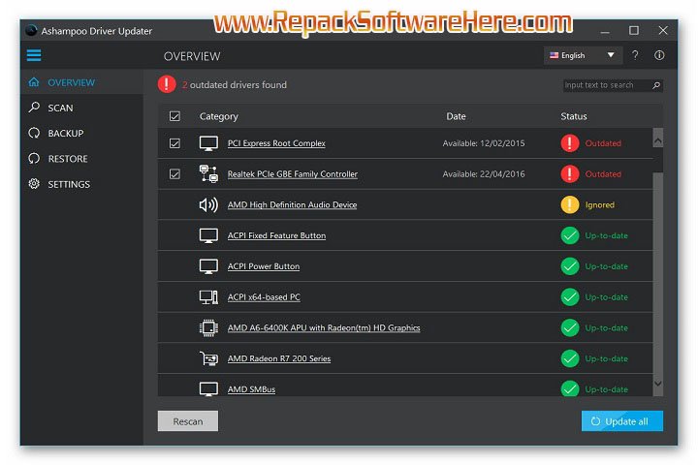Uncheck the Realtek PCIe GBE checkbox
The image size is (698, 465).
click(x=174, y=174)
